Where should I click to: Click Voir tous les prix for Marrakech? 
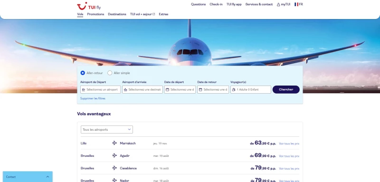tap(289, 144)
